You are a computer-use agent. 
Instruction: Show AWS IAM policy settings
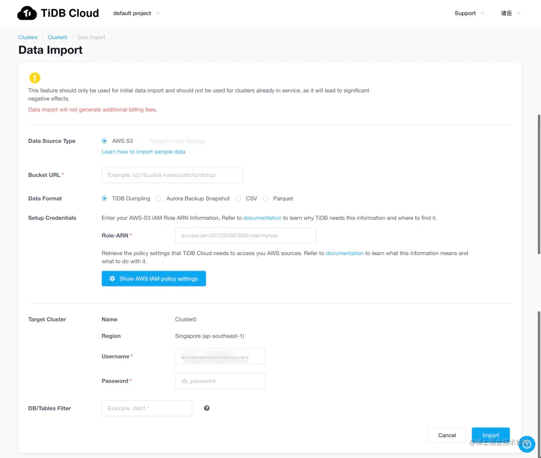[154, 279]
